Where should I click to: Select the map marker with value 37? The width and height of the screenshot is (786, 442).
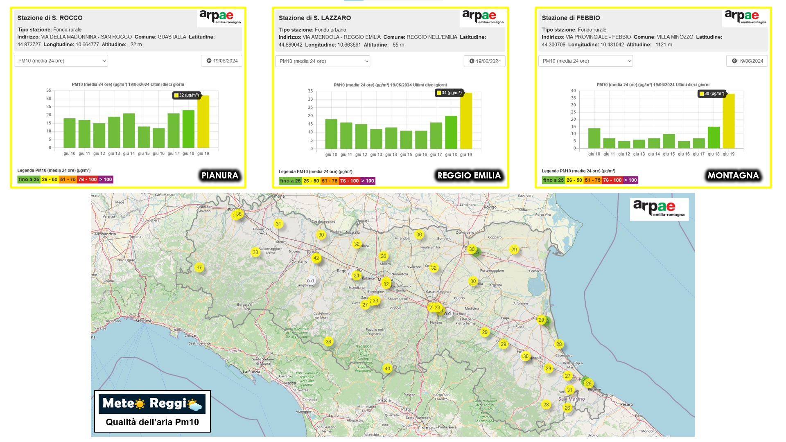click(x=199, y=268)
